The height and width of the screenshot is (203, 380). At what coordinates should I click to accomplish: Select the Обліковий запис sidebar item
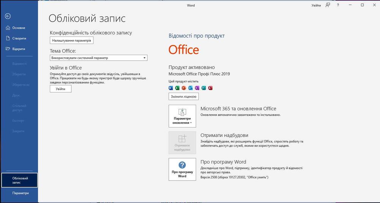click(x=19, y=180)
